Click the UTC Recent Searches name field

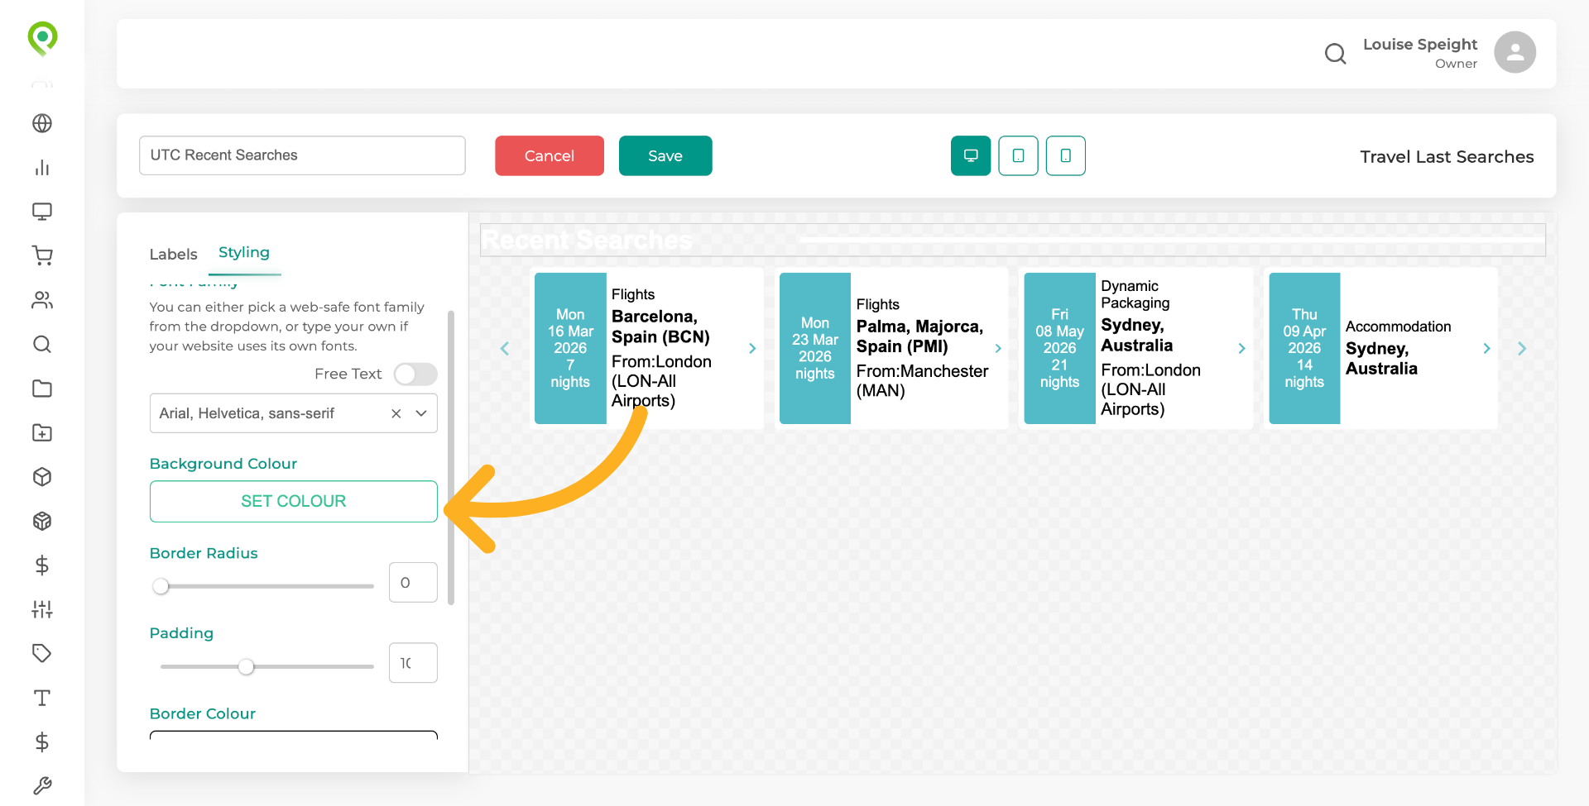click(x=302, y=155)
